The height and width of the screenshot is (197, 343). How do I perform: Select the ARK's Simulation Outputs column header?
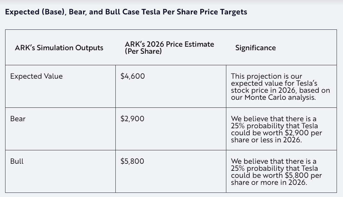(59, 48)
